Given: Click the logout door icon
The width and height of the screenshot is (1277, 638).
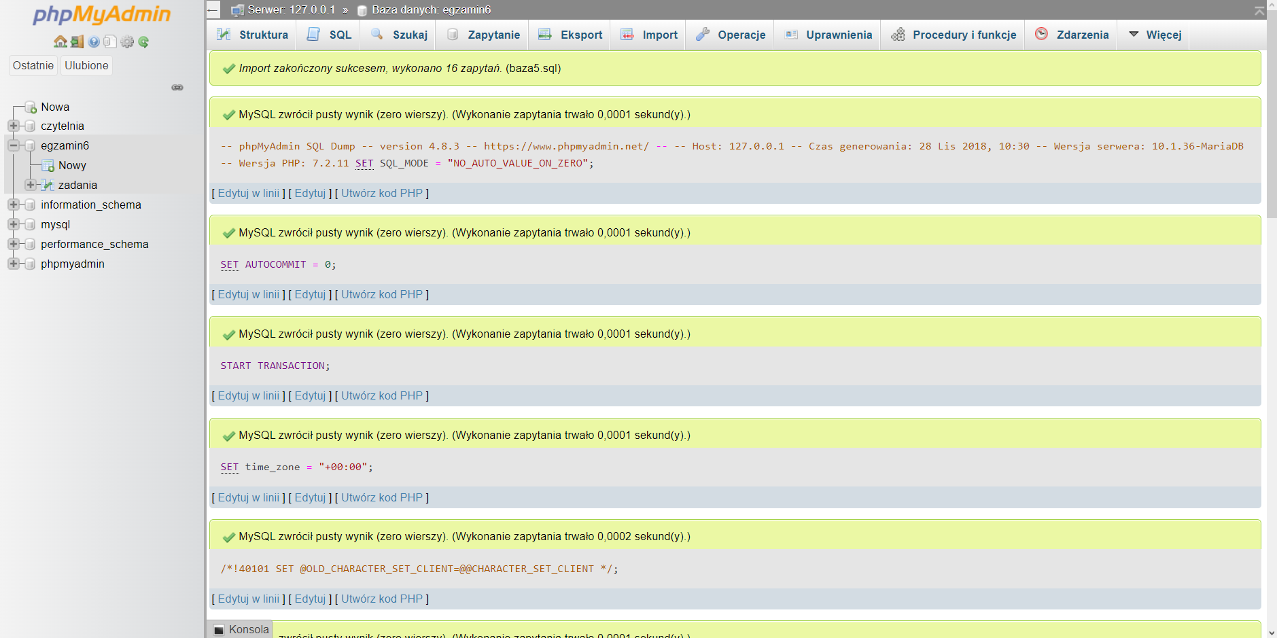Looking at the screenshot, I should pyautogui.click(x=77, y=42).
